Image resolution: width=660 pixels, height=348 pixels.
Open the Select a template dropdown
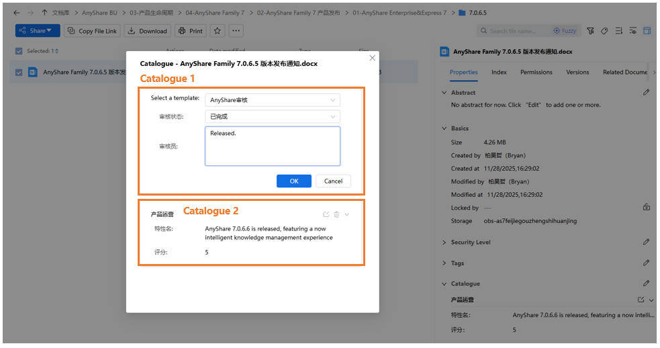coord(272,100)
